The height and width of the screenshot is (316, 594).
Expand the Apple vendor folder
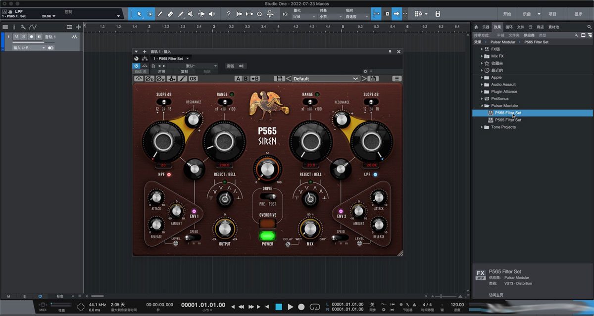[482, 78]
